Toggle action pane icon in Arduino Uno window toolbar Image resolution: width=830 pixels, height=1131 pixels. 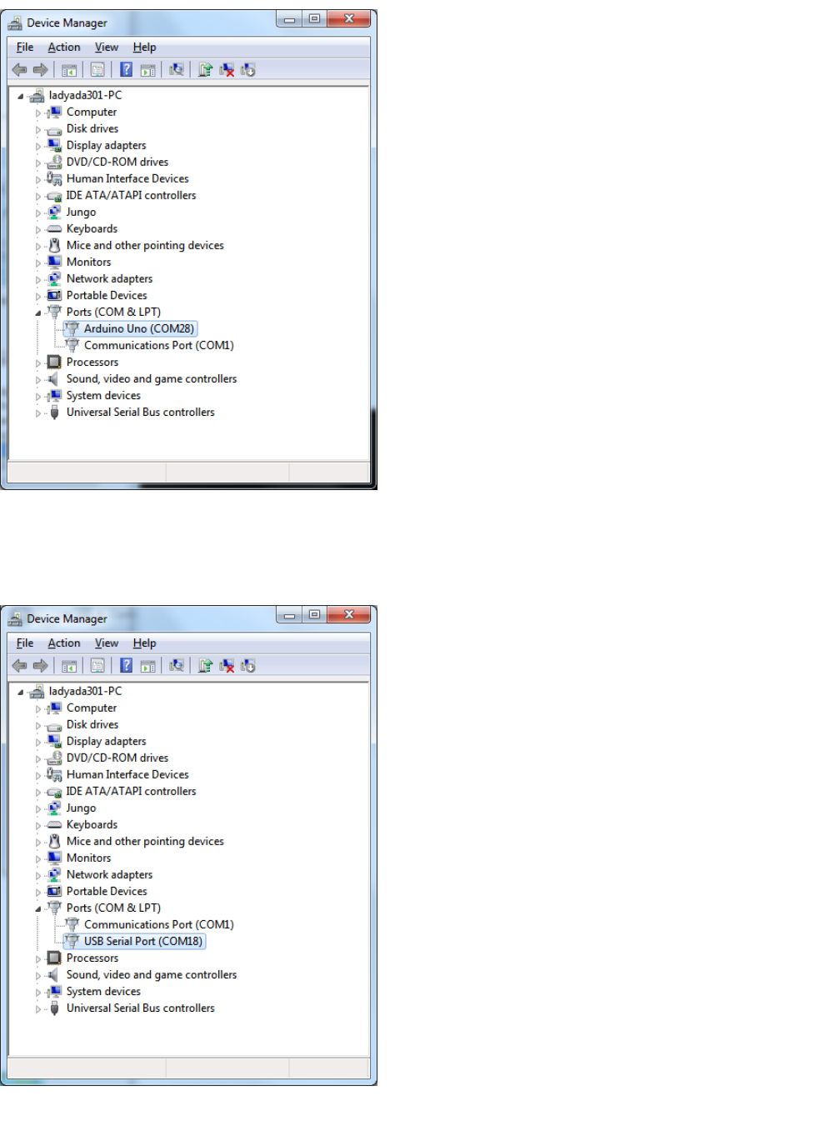coord(147,70)
